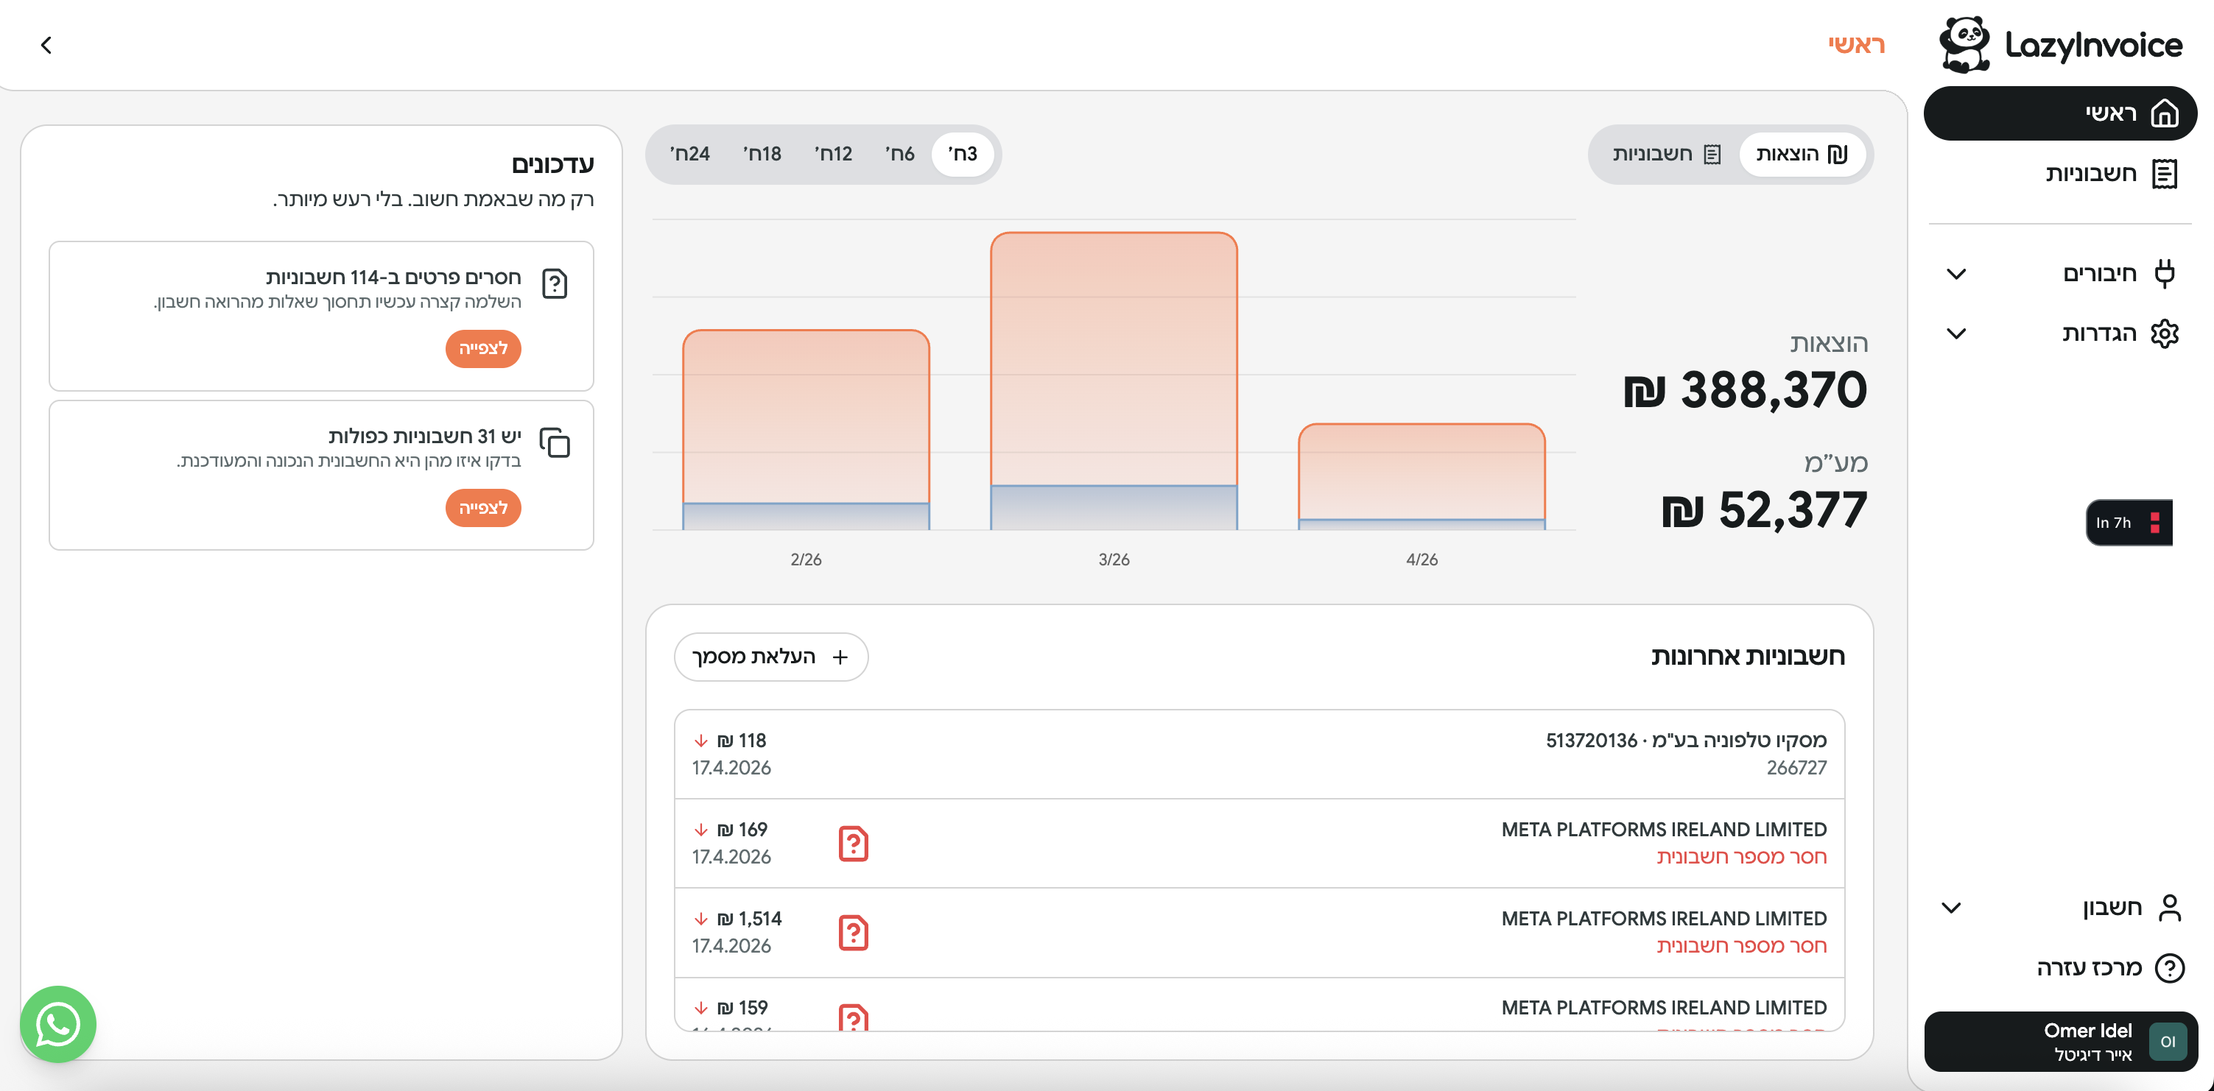Expand the חשבון sidebar section
Screen dimensions: 2214x1091
(x=1951, y=907)
